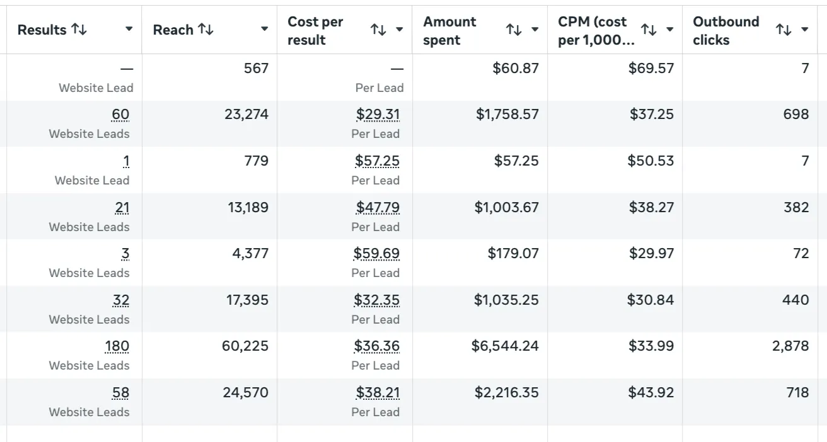827x442 pixels.
Task: Click cost per result $38.21
Action: click(x=378, y=393)
